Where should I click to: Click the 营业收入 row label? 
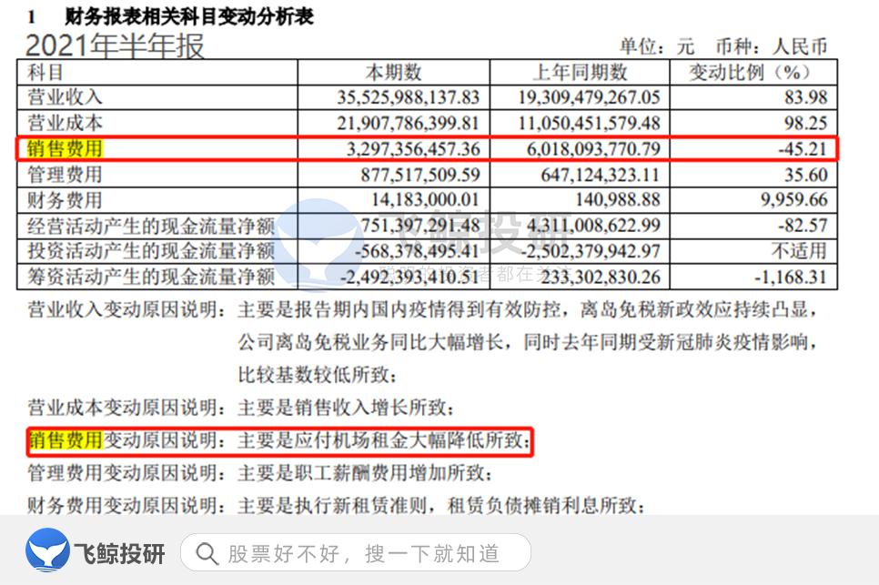click(65, 97)
